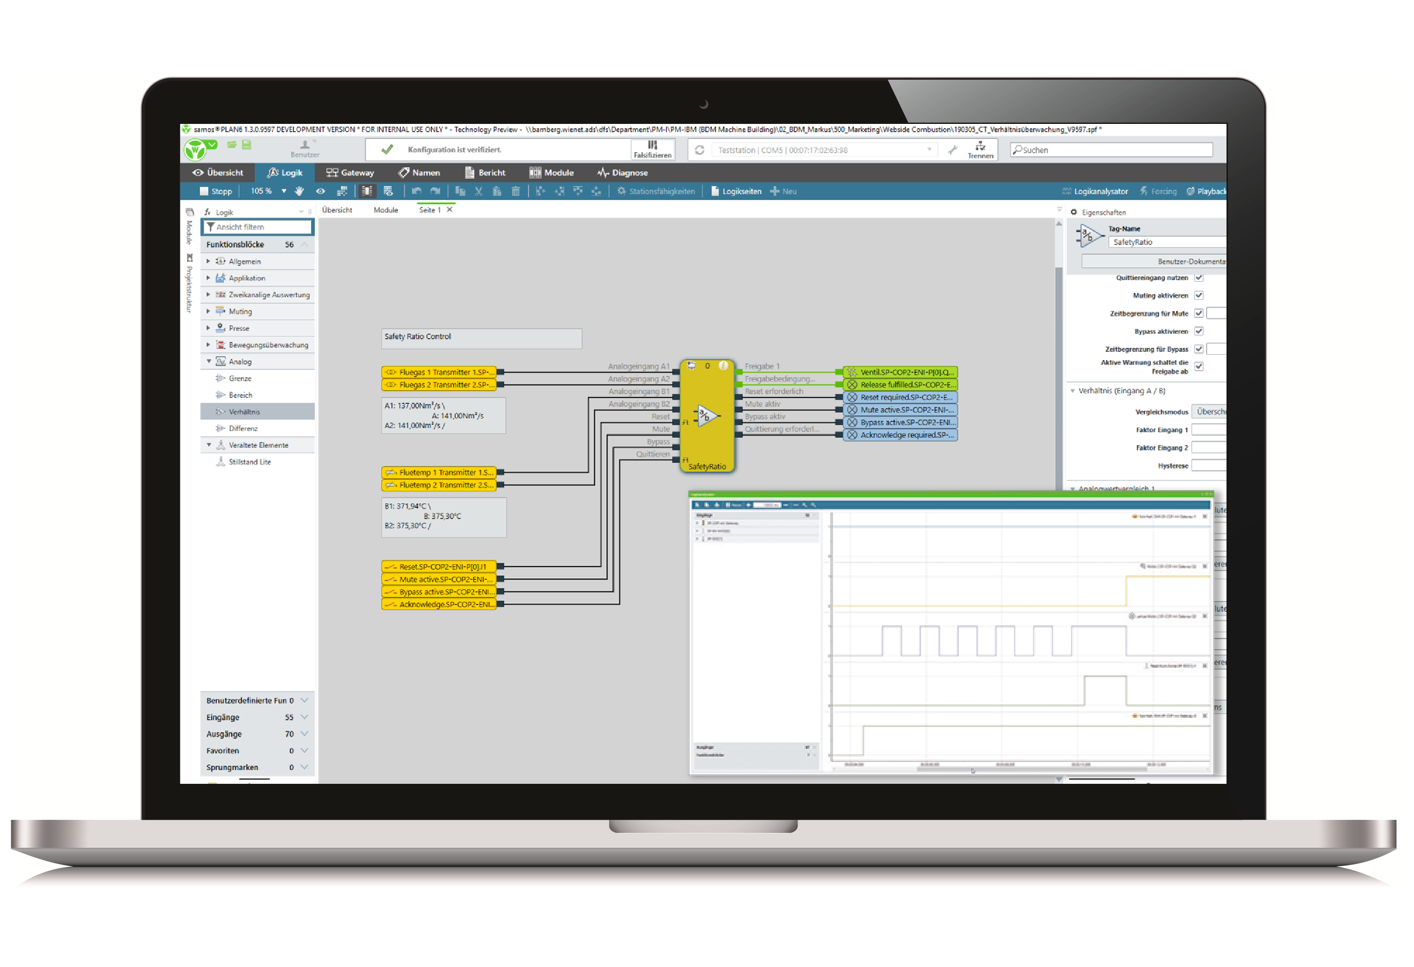Uncheck Aktive Warnung schaltet die Freigabe ab
Screen dimensions: 1414x967
[1199, 366]
